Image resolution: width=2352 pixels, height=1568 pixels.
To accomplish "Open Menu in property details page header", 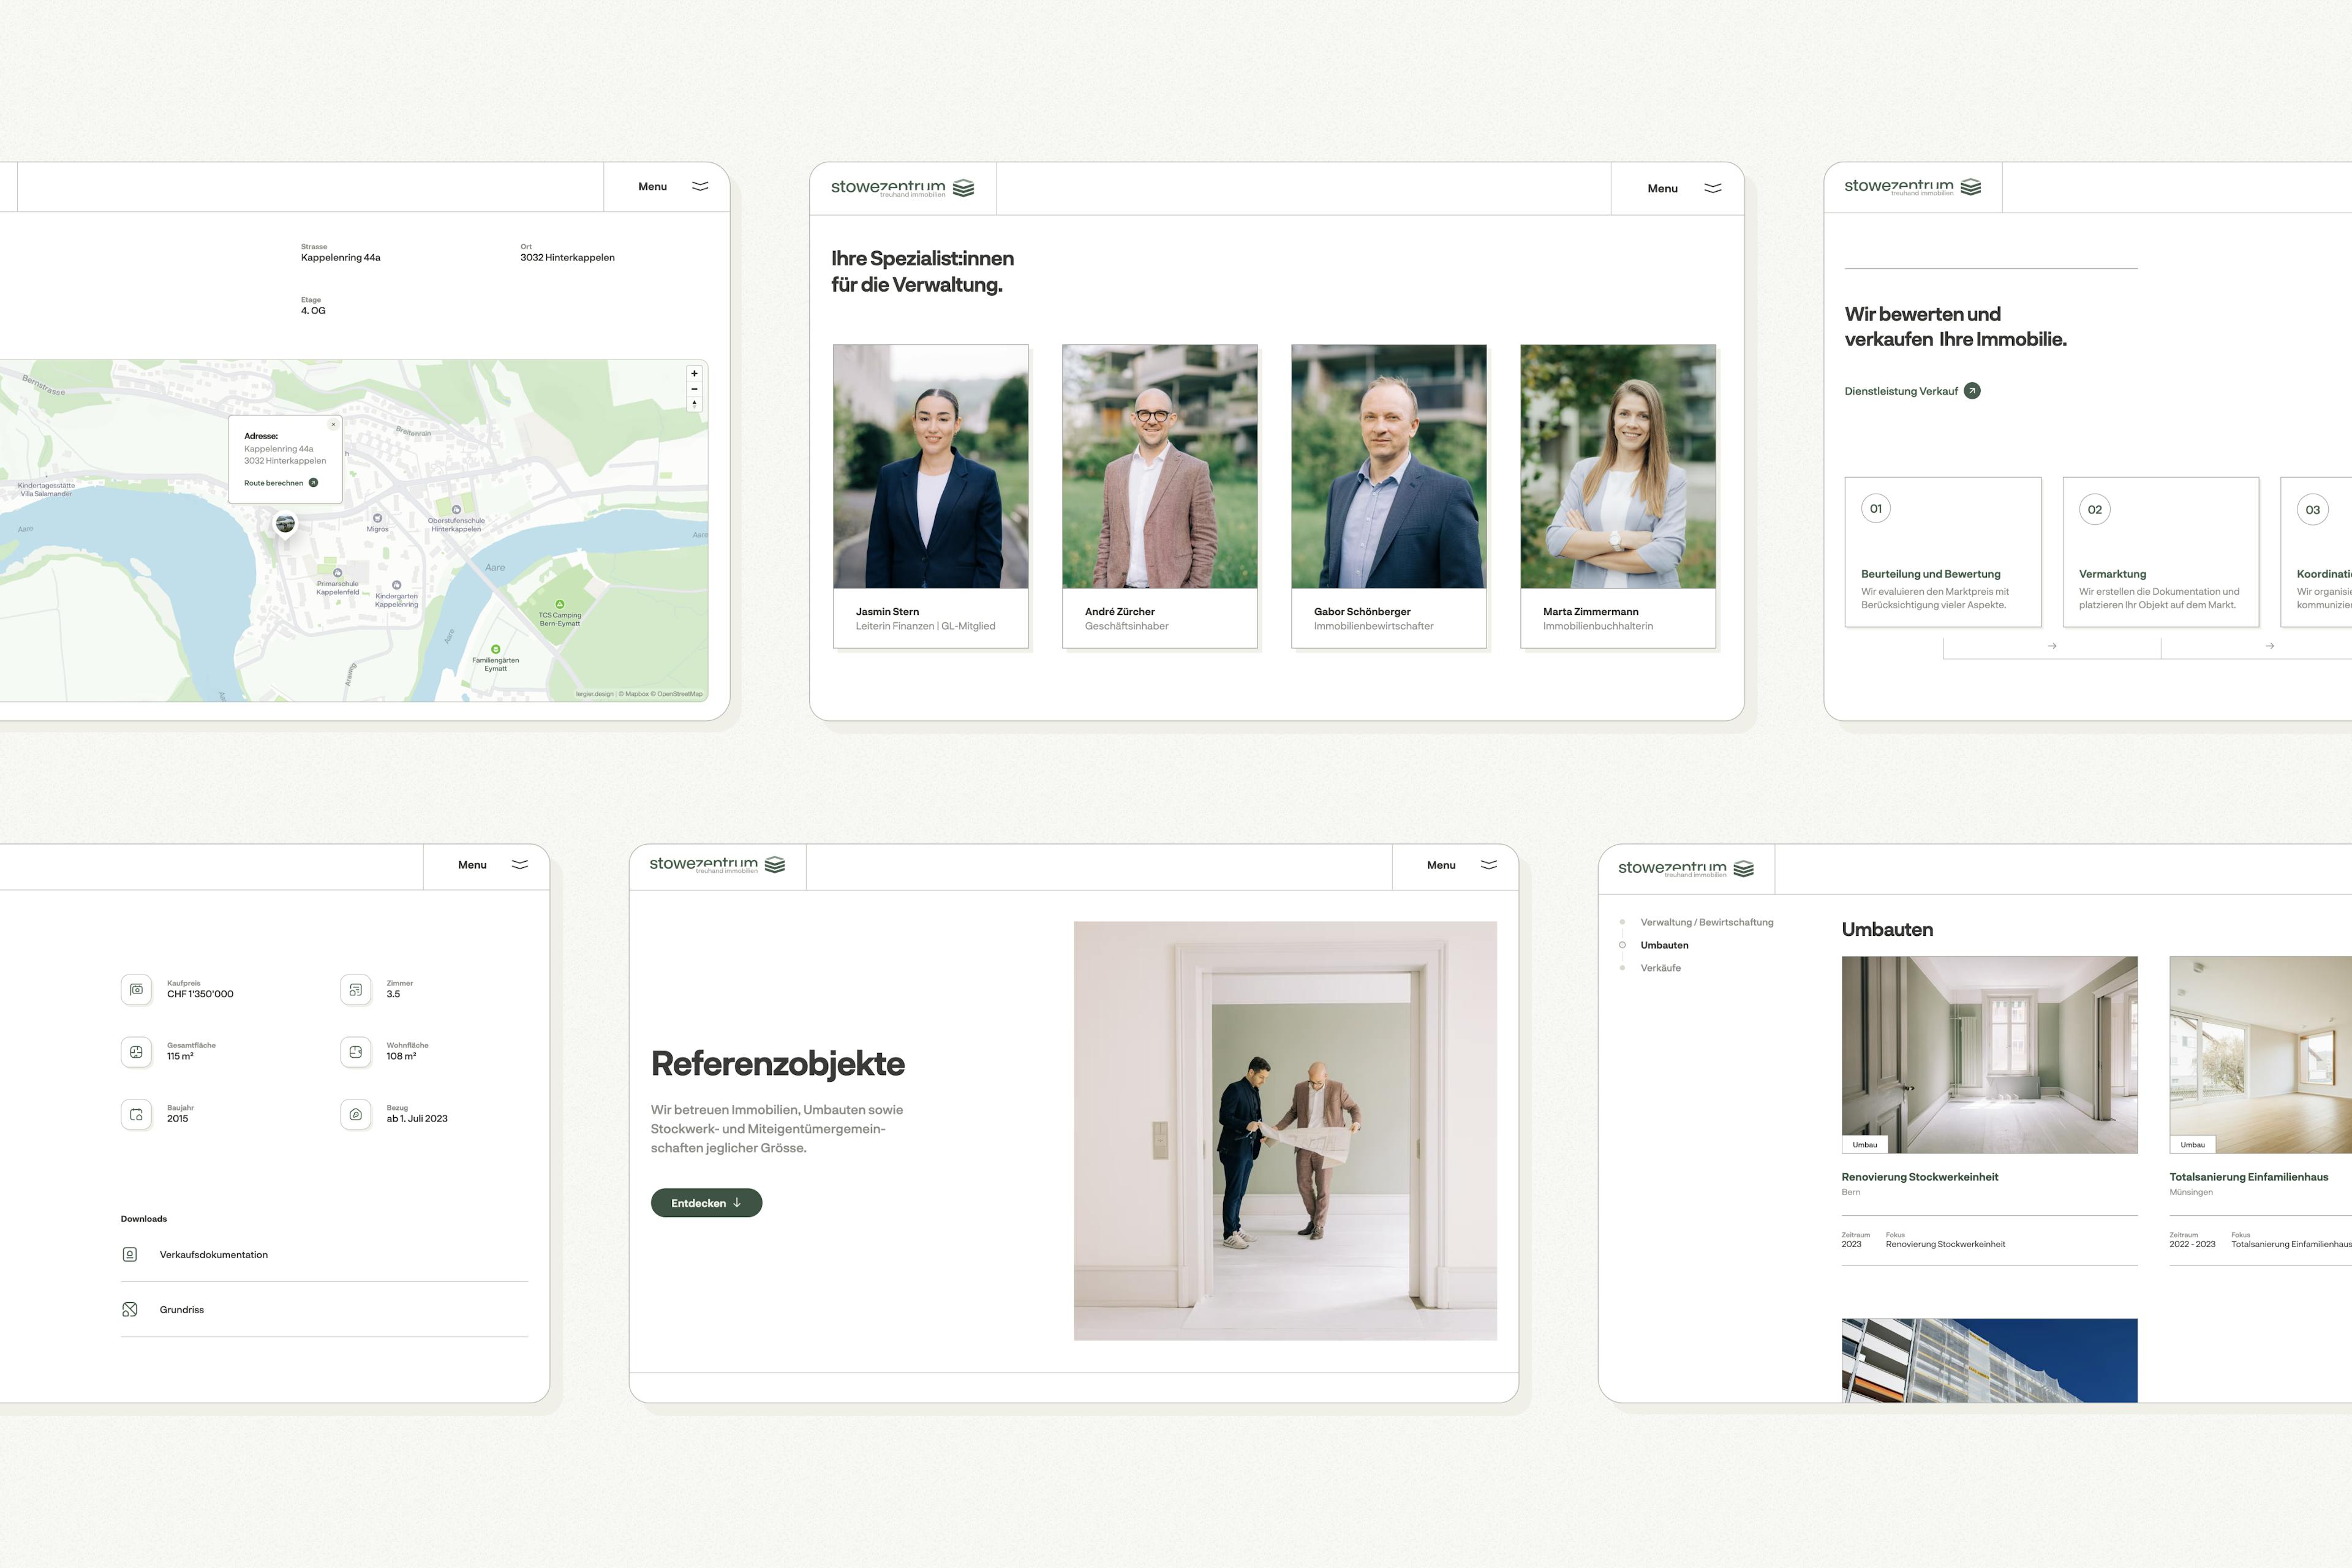I will [487, 865].
